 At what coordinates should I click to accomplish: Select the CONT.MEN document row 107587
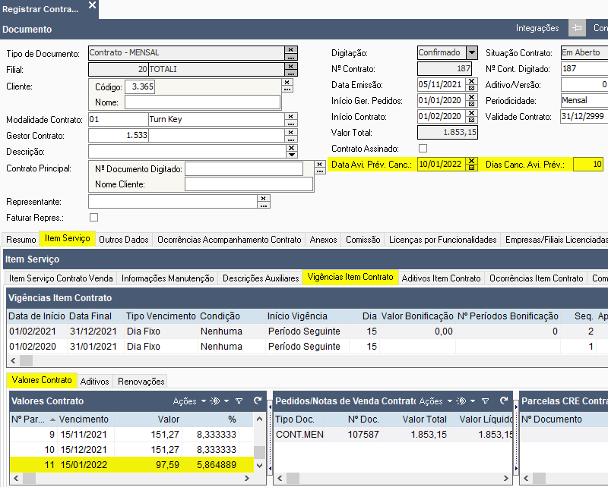click(x=394, y=435)
